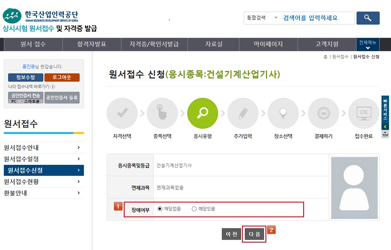Expand the 전체메뉴 dropdown
Screen dimensions: 391x250
tap(368, 45)
